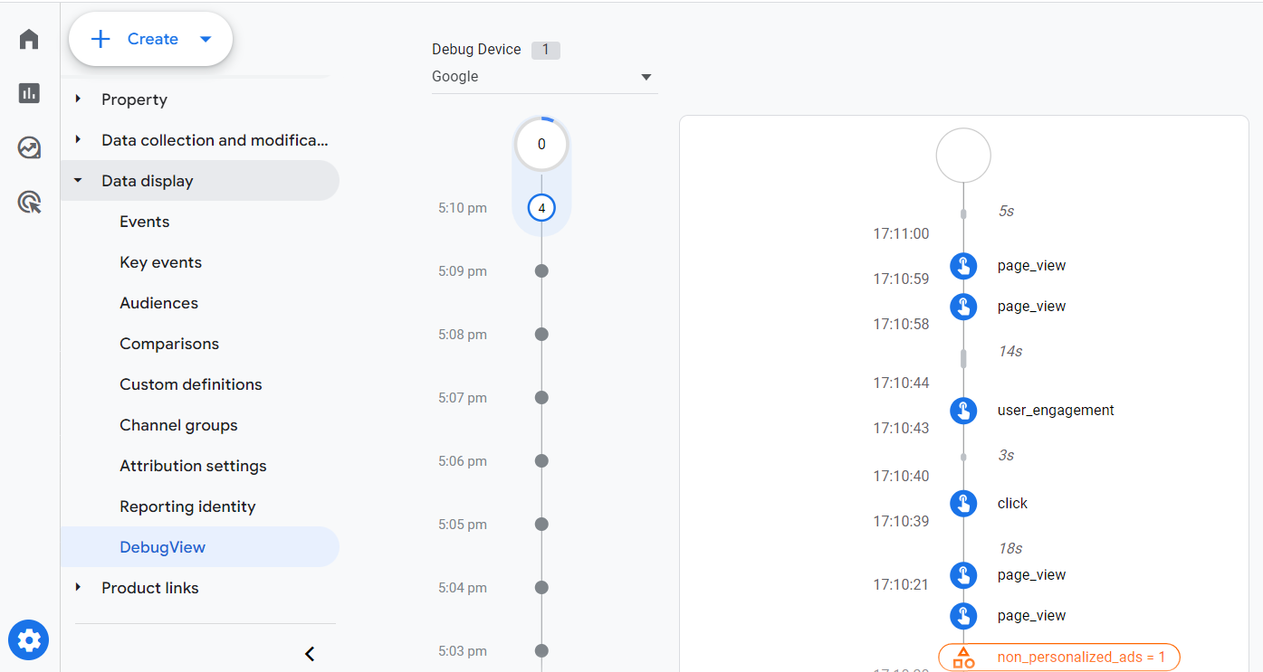
Task: Open the Explore icon in sidebar
Action: (x=29, y=147)
